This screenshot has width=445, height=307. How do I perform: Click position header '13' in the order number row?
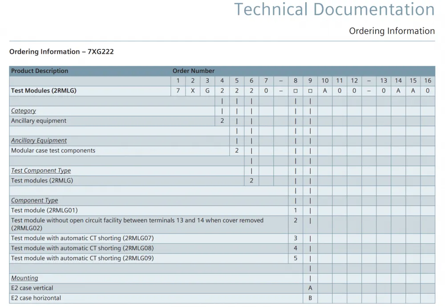[384, 81]
